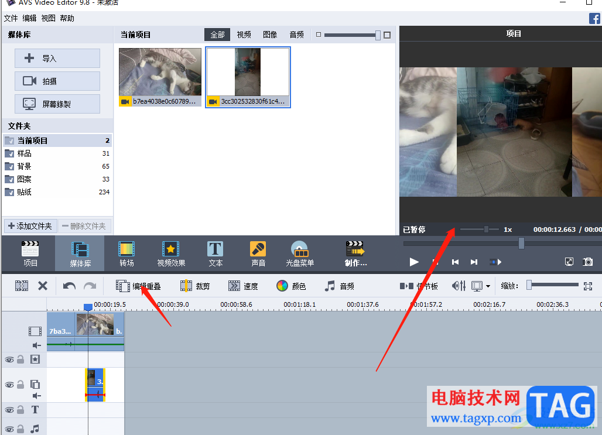
Task: Select the 图像 filter tab
Action: point(270,35)
